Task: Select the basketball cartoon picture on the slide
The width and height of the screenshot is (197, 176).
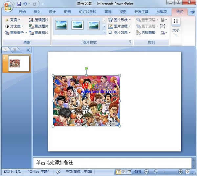Action: pos(86,101)
